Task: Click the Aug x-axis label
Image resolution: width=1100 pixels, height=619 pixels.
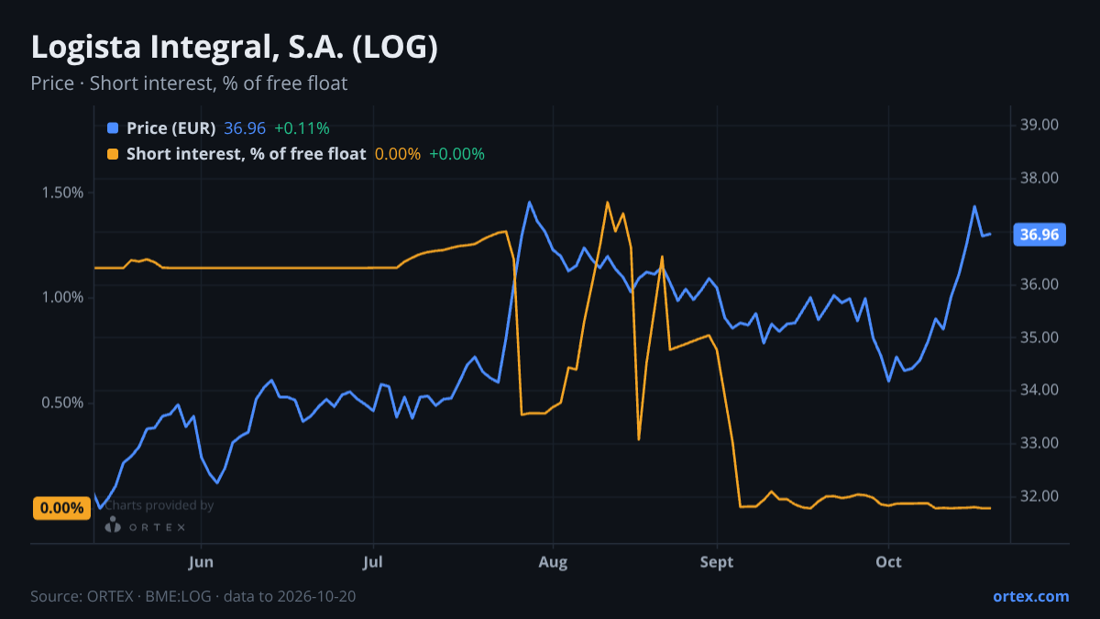Action: 551,562
